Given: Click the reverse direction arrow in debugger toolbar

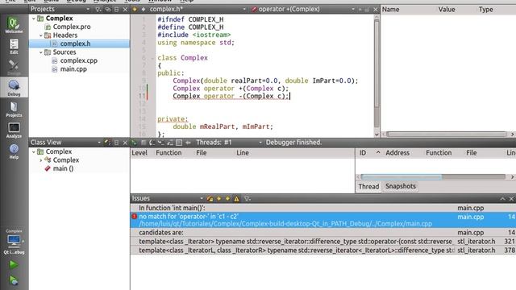Looking at the screenshot, I should tap(188, 143).
